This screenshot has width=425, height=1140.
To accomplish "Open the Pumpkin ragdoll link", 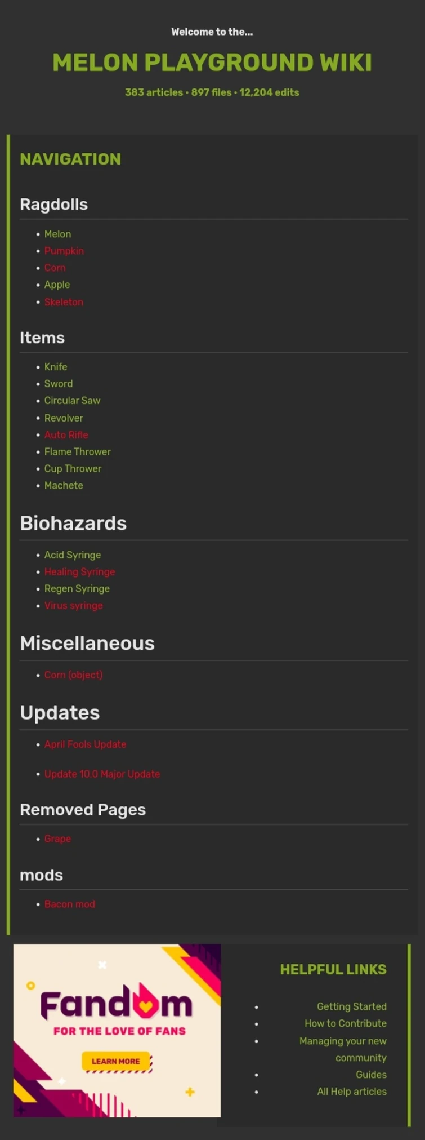I will 64,251.
